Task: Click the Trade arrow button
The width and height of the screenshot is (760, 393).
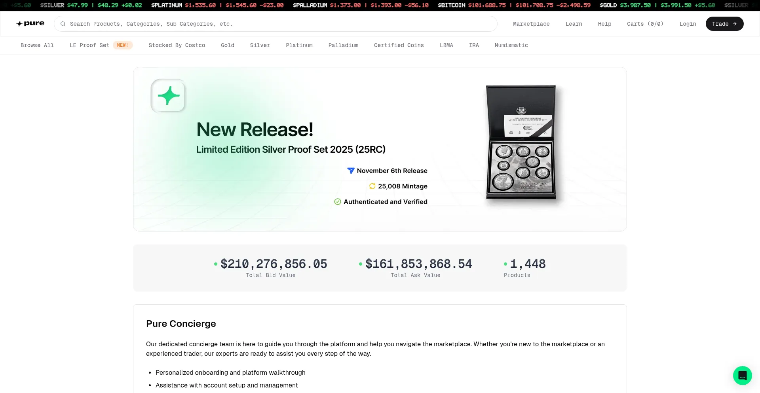Action: tap(724, 24)
